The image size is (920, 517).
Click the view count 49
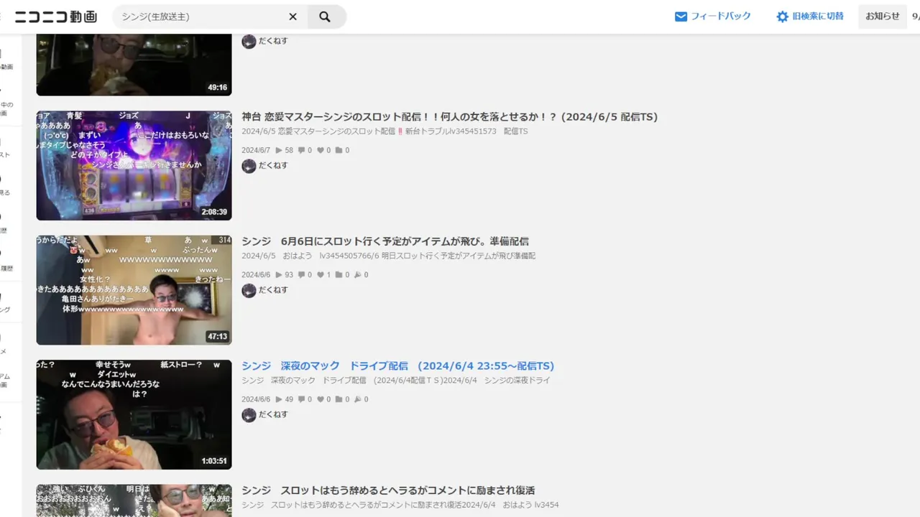pyautogui.click(x=289, y=399)
